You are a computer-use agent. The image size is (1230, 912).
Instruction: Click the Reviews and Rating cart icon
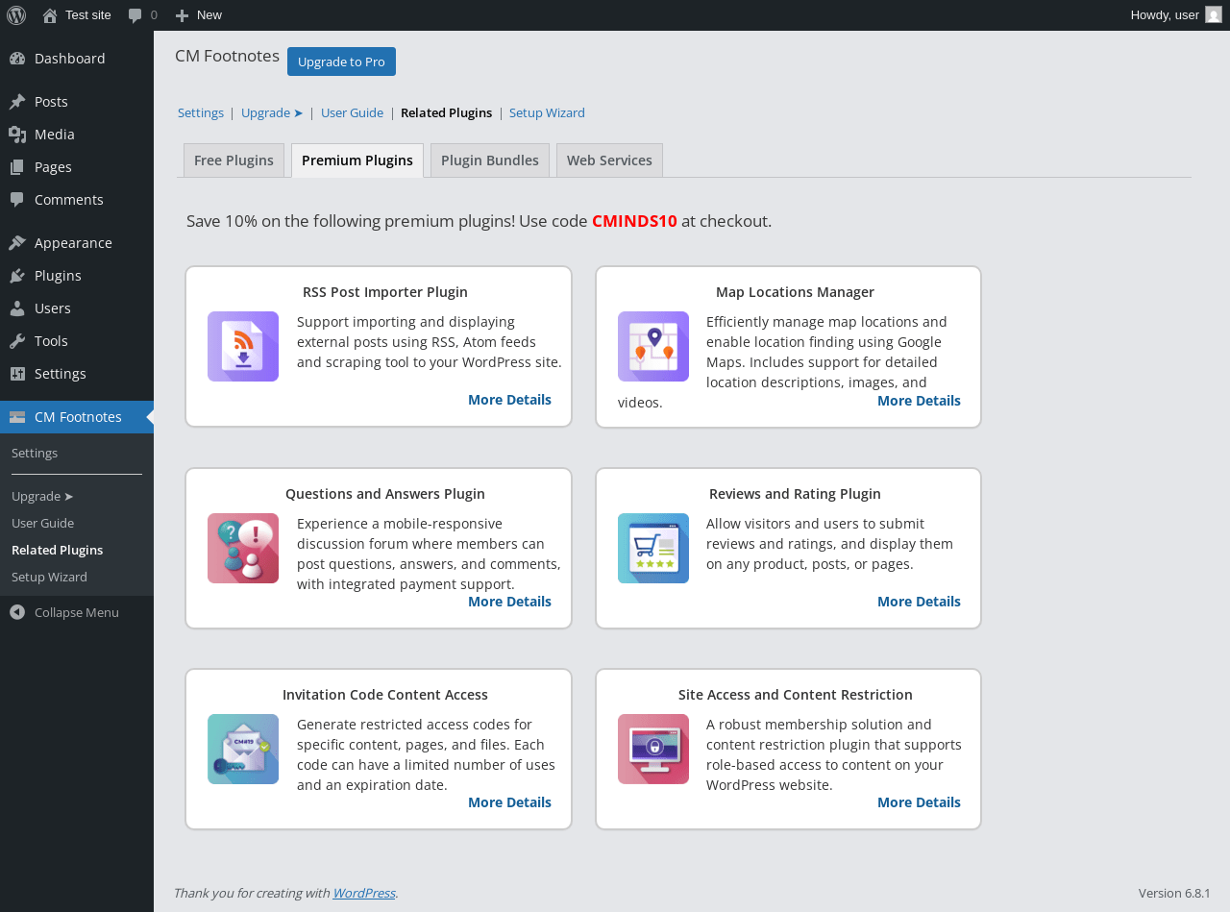pos(653,548)
